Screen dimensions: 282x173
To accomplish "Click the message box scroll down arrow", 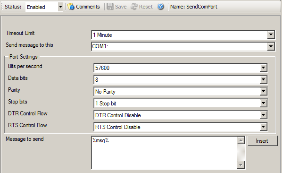I will coord(241,164).
